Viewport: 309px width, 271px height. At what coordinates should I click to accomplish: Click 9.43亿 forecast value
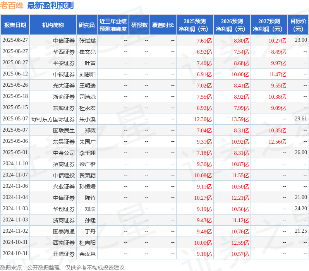coord(204,220)
